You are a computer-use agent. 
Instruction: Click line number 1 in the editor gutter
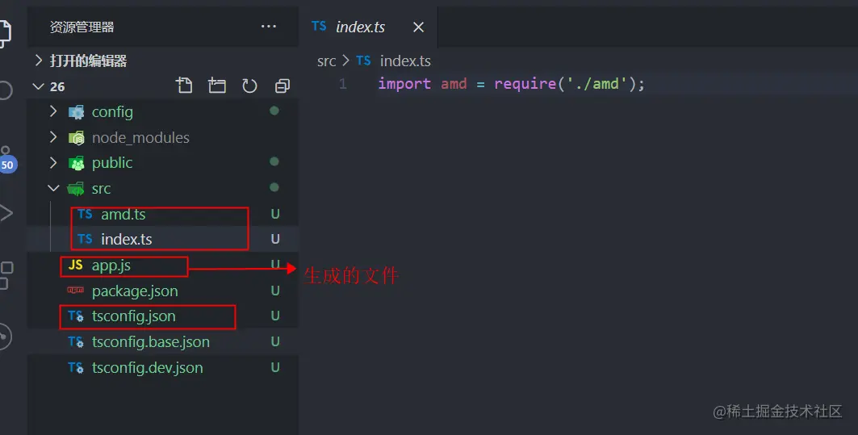342,84
